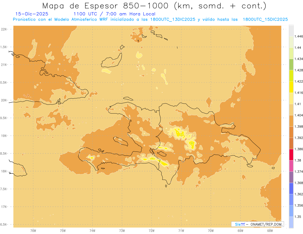The width and height of the screenshot is (303, 234).
Task: Select the '1.434' legend value
Action: click(299, 59)
